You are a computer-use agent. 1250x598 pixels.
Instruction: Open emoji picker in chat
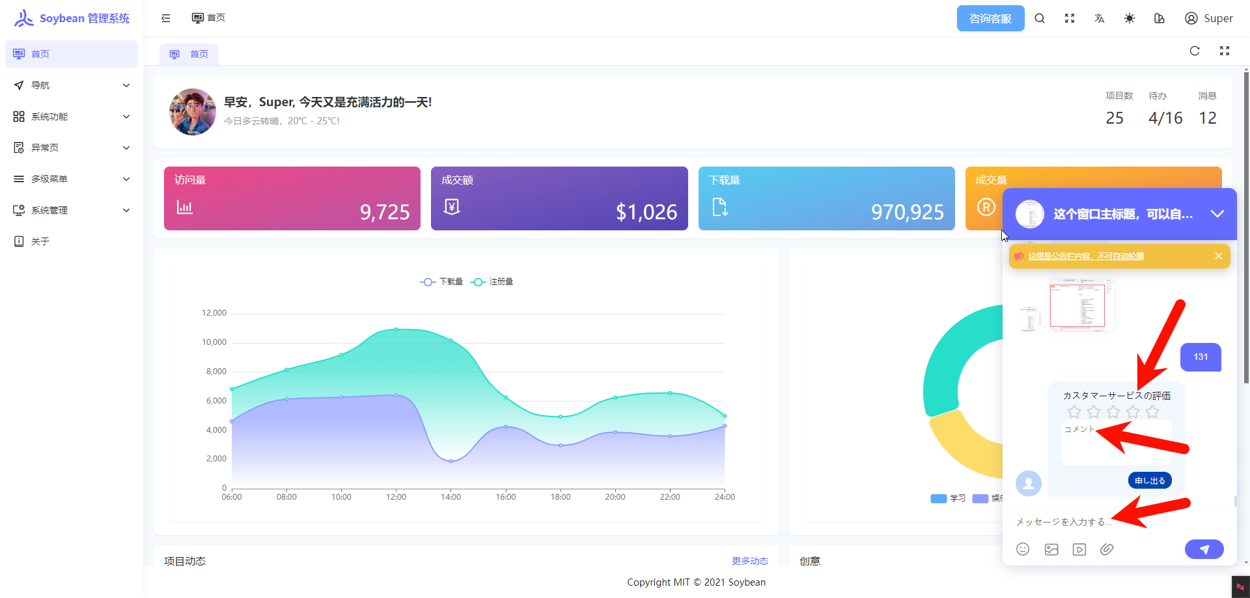pyautogui.click(x=1023, y=549)
